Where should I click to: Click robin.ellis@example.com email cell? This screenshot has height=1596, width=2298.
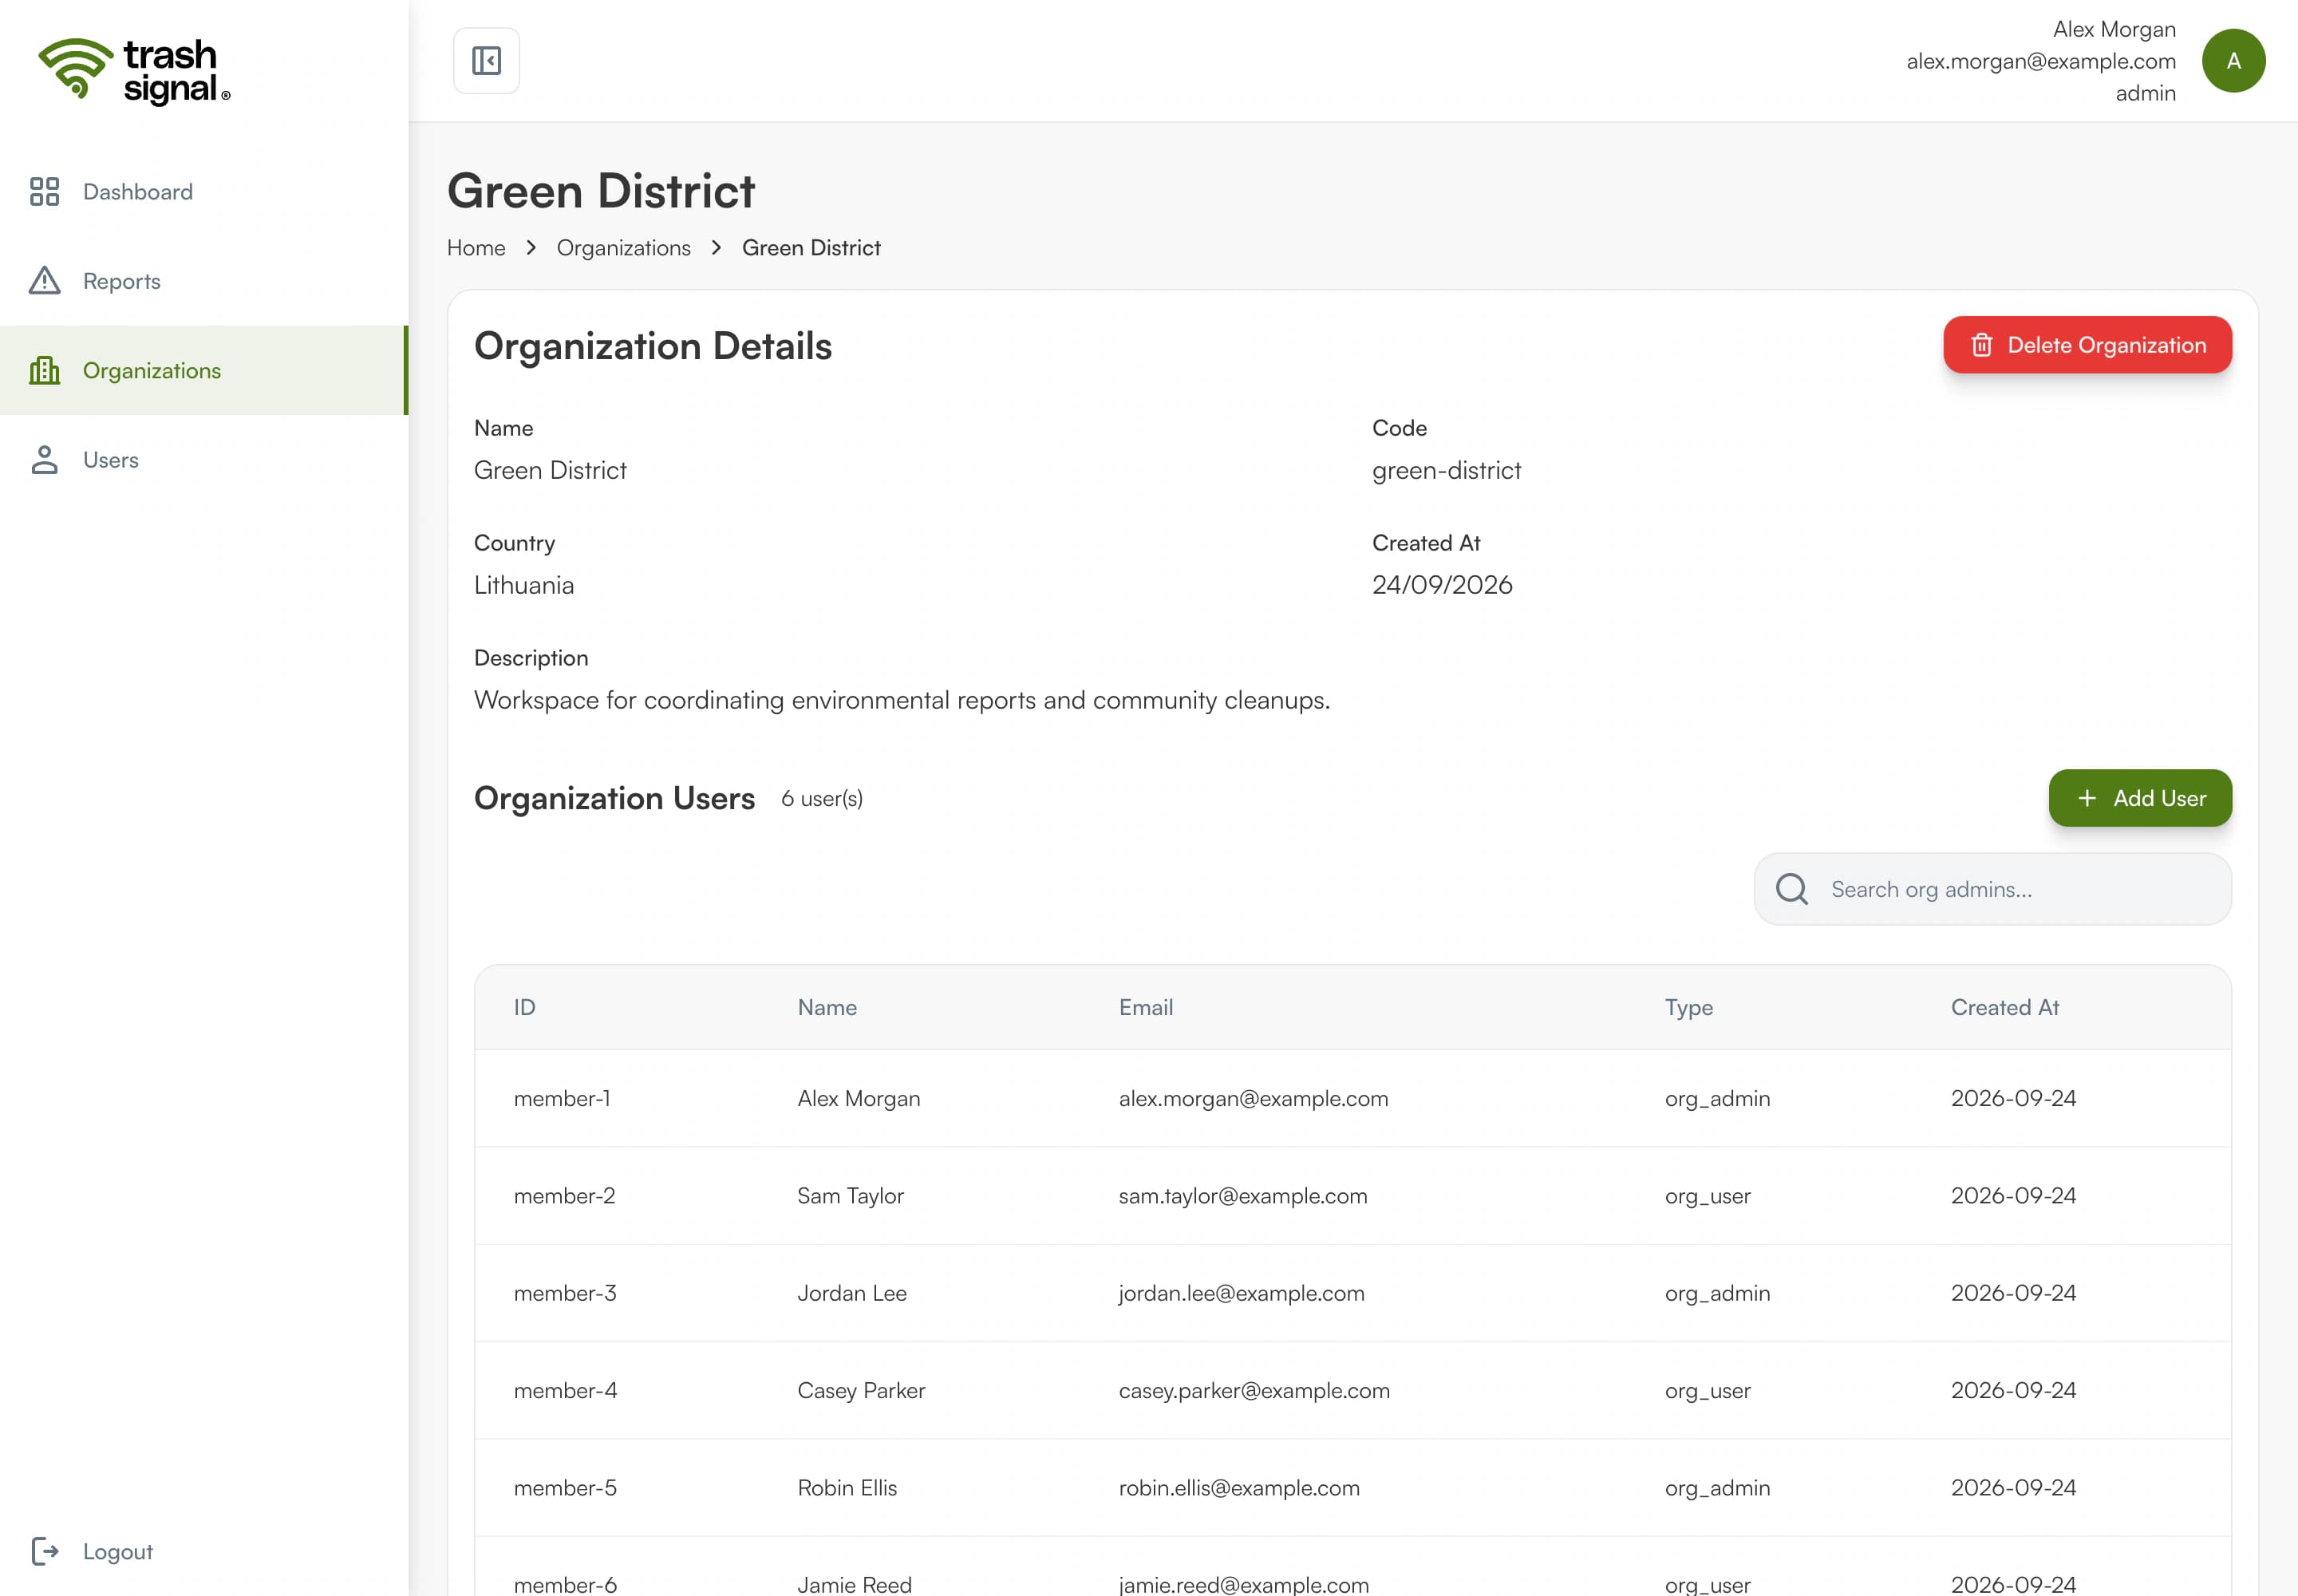coord(1239,1488)
